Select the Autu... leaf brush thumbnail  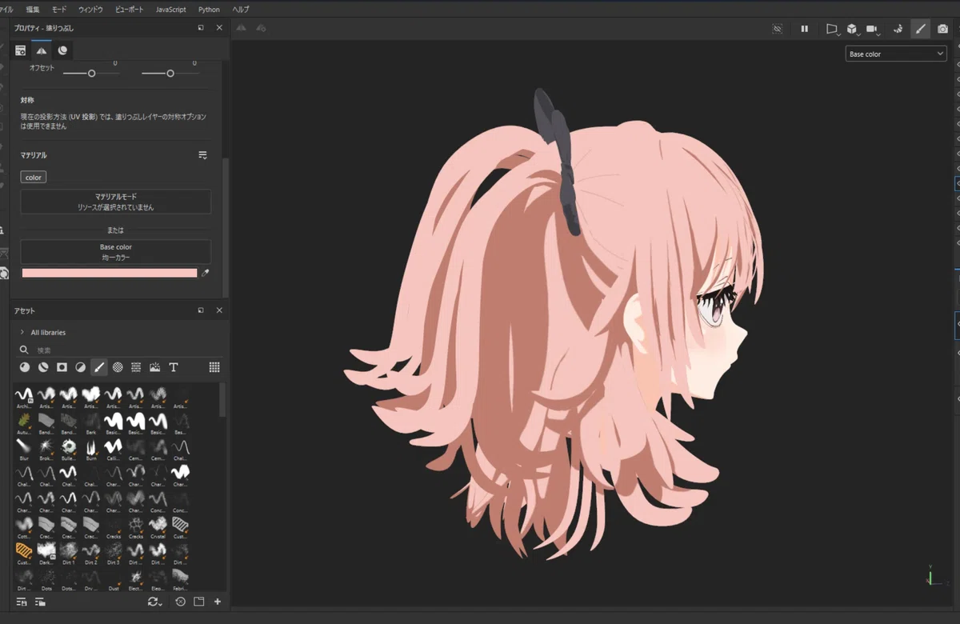pyautogui.click(x=24, y=422)
